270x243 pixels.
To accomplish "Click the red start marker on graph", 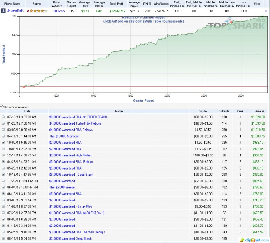I will tap(23, 87).
